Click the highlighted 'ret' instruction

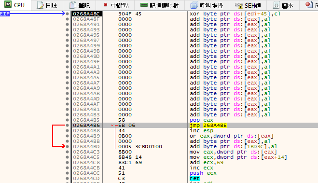tap(194, 178)
